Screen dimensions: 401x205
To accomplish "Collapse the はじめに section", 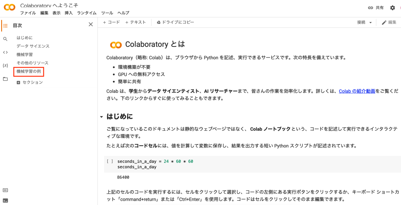I will tap(102, 117).
